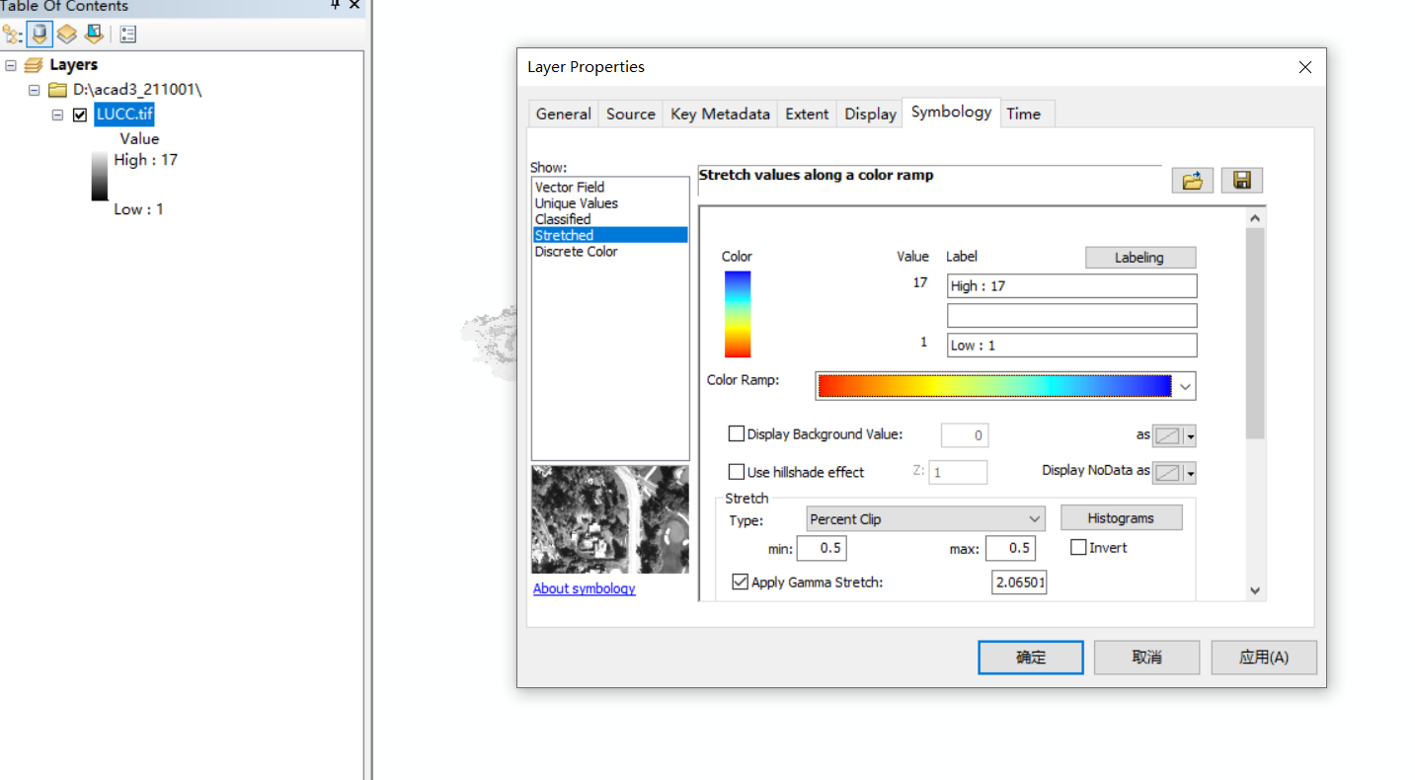Viewport: 1415px width, 780px height.
Task: Open the Stretch Type dropdown
Action: (x=925, y=519)
